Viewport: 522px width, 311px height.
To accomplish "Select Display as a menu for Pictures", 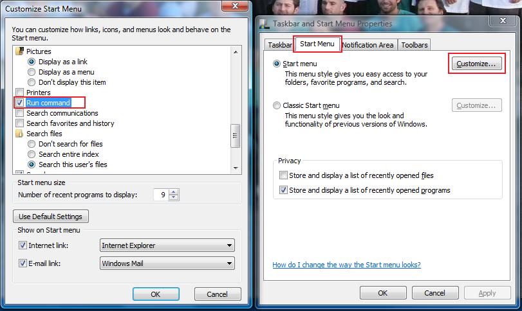I will [32, 72].
